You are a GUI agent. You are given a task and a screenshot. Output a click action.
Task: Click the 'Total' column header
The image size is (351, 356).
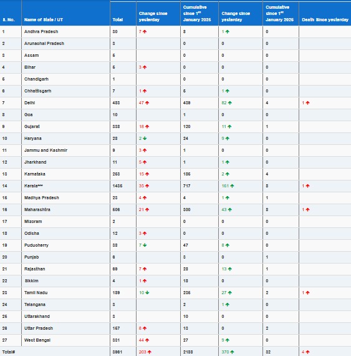[x=118, y=20]
